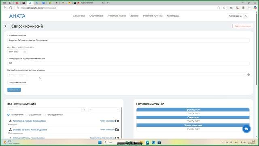Click the browser address bar URL
Image resolution: width=259 pixels, height=146 pixels.
[38, 8]
